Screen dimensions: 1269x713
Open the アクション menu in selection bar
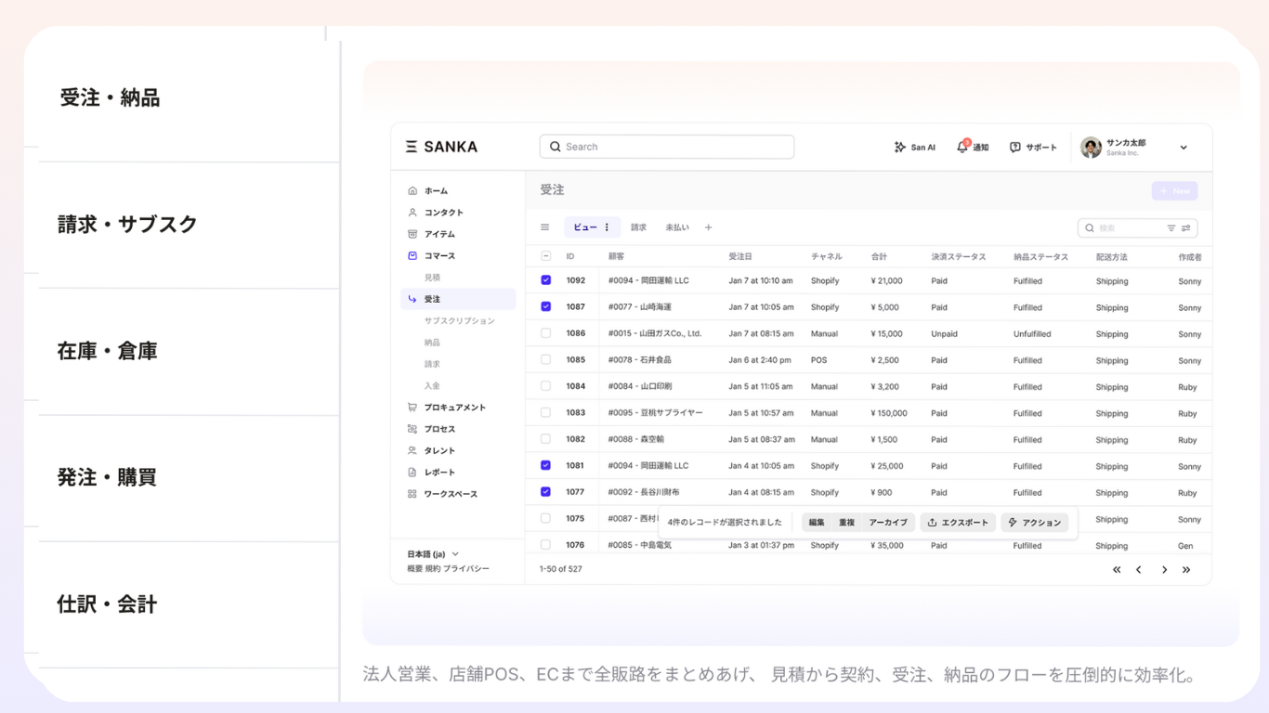tap(1034, 523)
